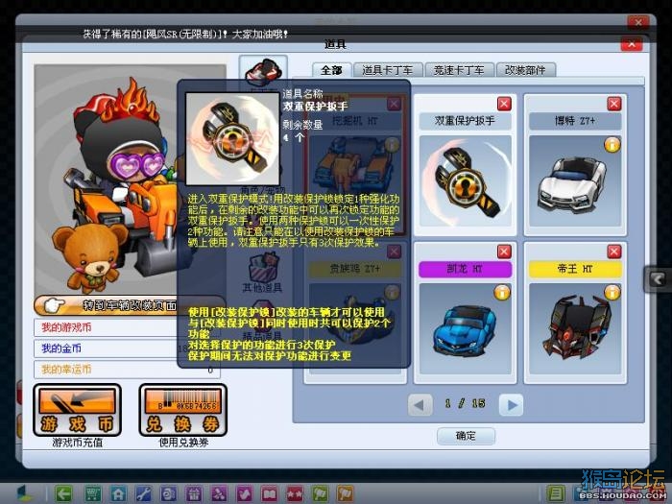Remove the 双重保护扳手 item card

point(504,104)
